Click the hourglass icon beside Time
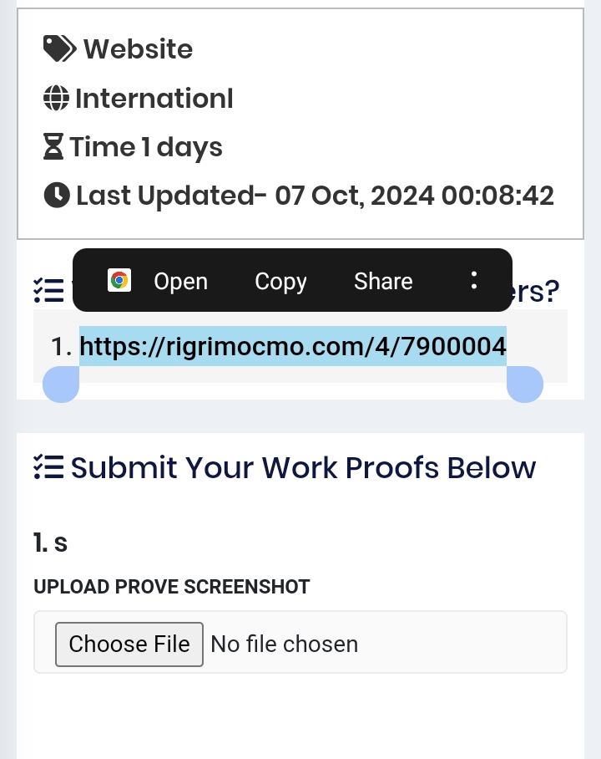Viewport: 601px width, 759px height. pos(53,146)
